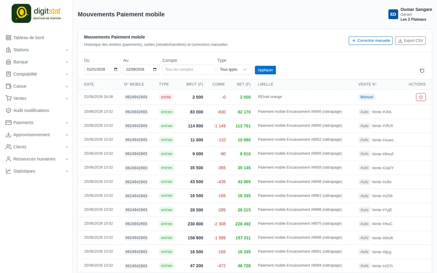Image resolution: width=437 pixels, height=273 pixels.
Task: Click the commission value -2 308
Action: click(220, 224)
